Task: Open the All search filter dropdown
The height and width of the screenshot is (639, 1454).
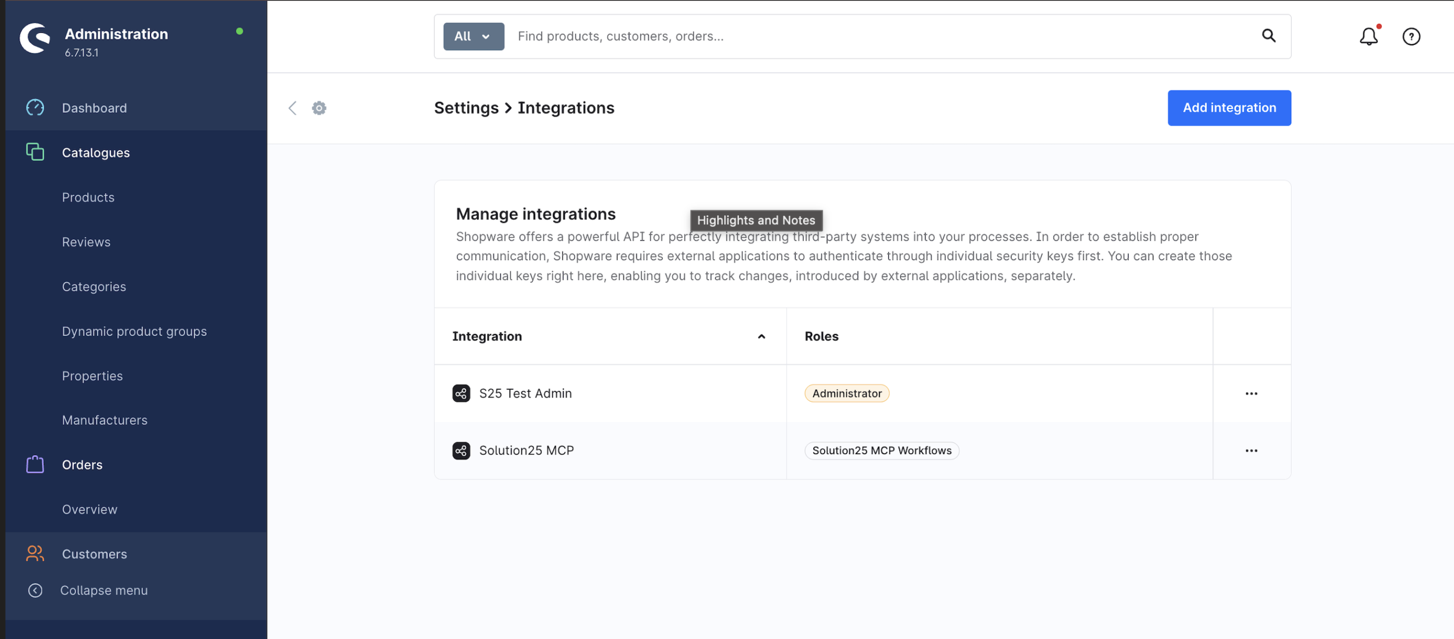Action: coord(473,36)
